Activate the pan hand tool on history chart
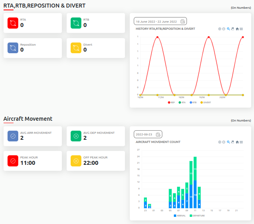254x224 pixels. 233,29
